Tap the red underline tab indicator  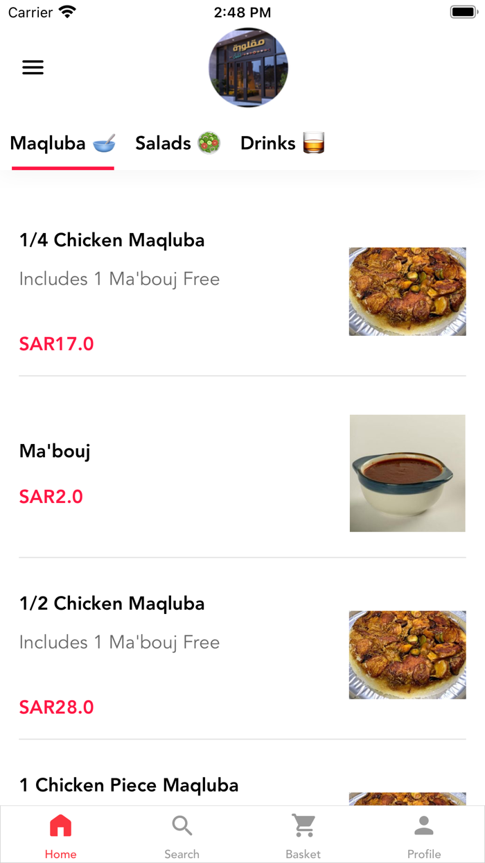pyautogui.click(x=62, y=166)
